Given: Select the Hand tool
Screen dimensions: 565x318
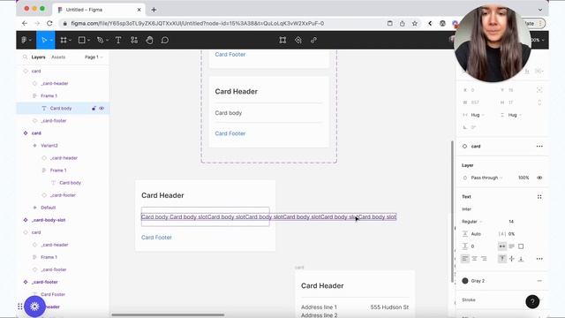Looking at the screenshot, I should (149, 40).
